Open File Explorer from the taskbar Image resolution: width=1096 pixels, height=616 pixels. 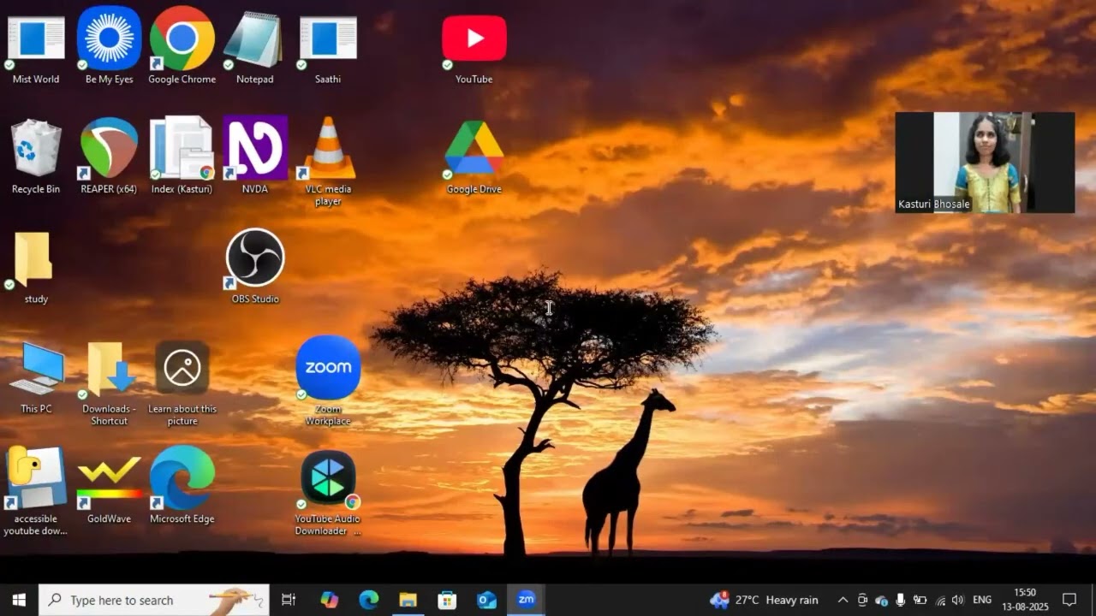[x=408, y=600]
